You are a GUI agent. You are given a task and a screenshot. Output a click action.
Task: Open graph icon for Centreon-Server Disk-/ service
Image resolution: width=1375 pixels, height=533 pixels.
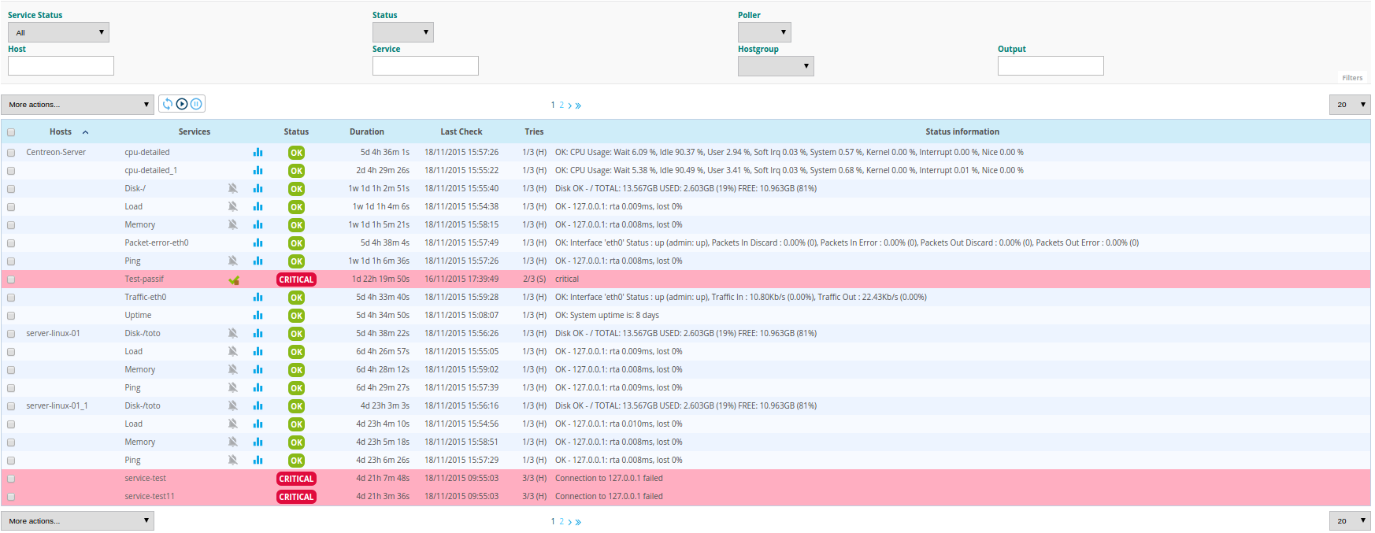click(x=258, y=188)
